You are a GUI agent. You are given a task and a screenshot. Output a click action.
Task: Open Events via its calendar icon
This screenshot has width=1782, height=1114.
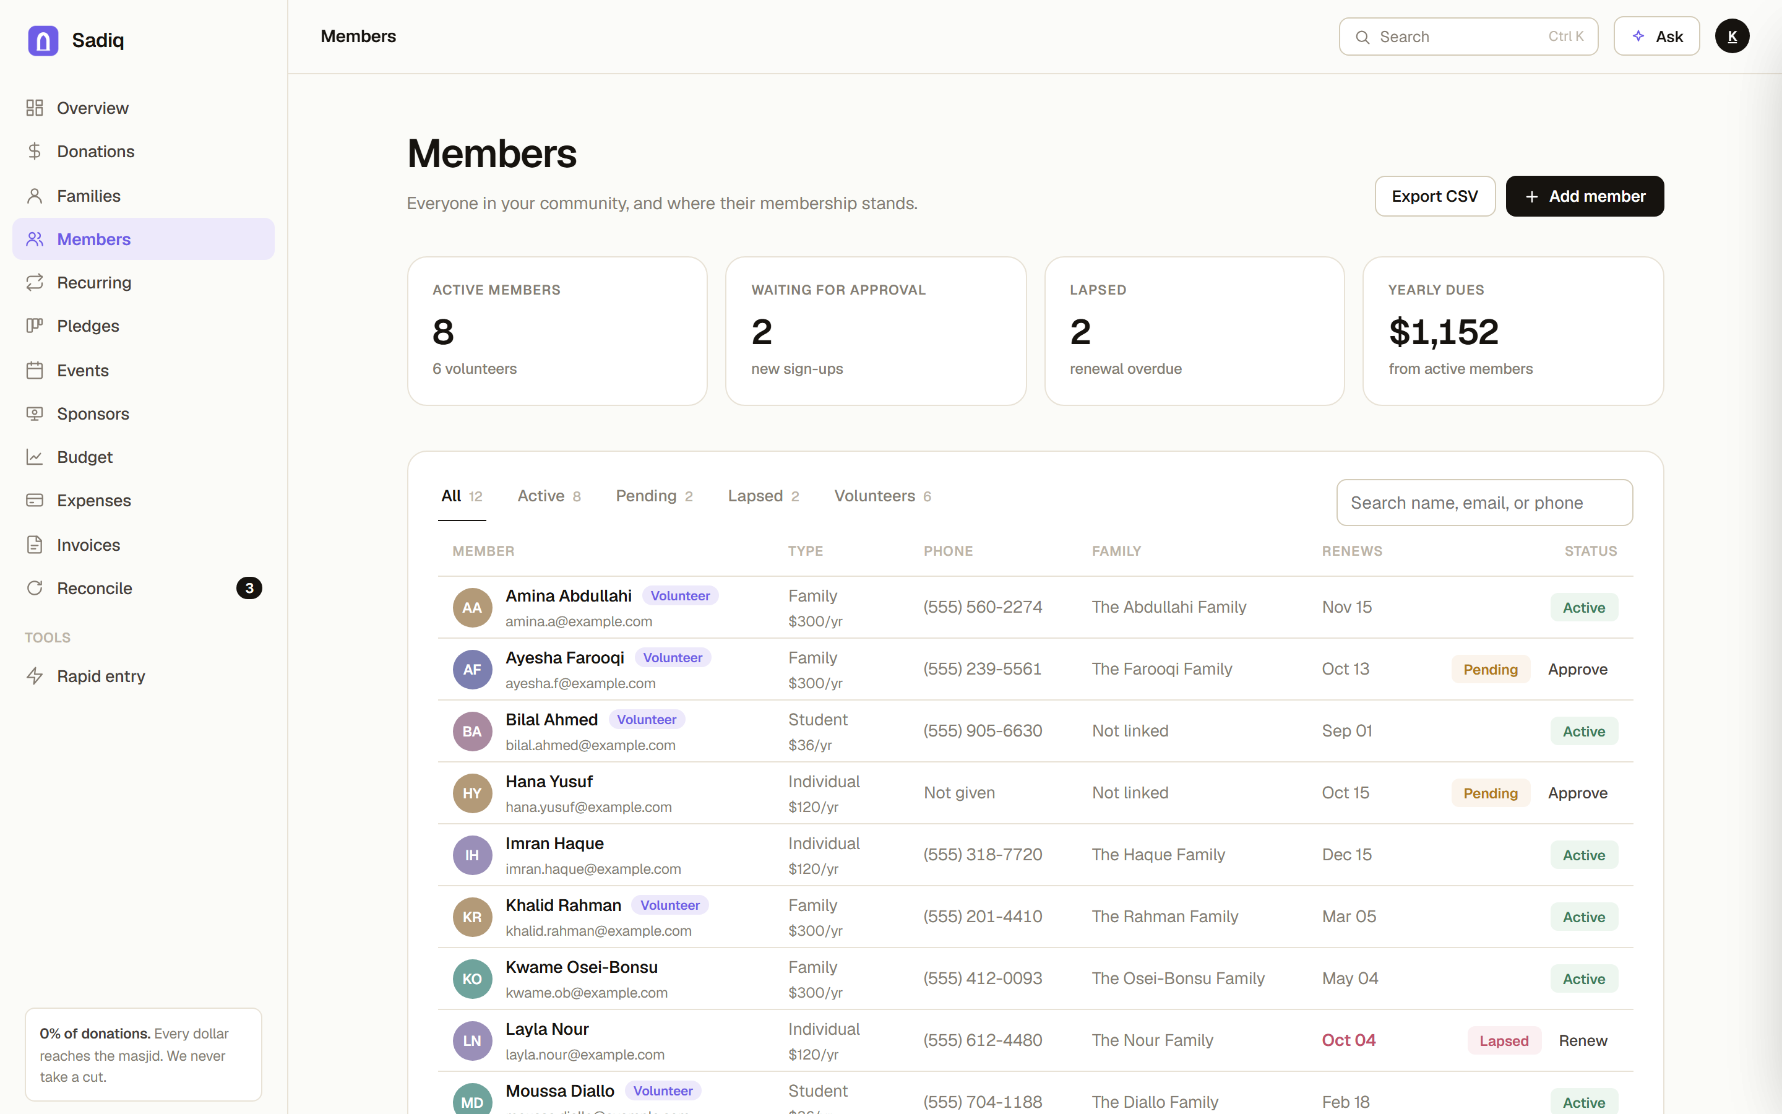tap(35, 370)
